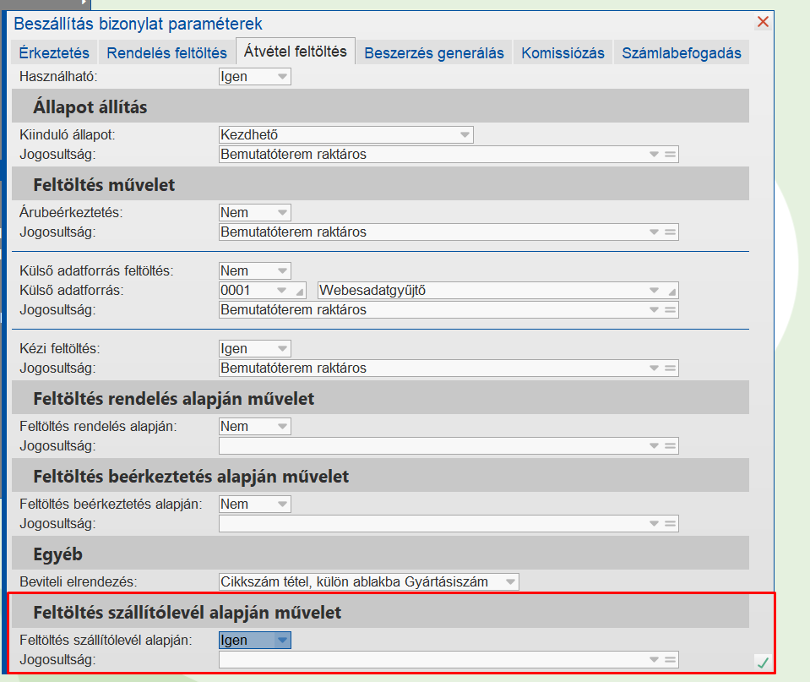Viewport: 810px width, 682px height.
Task: Open the highlighted Feltöltés szállítólevél alapján Igen dropdown
Action: point(282,640)
